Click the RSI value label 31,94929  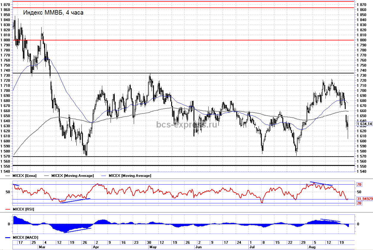coord(365,199)
